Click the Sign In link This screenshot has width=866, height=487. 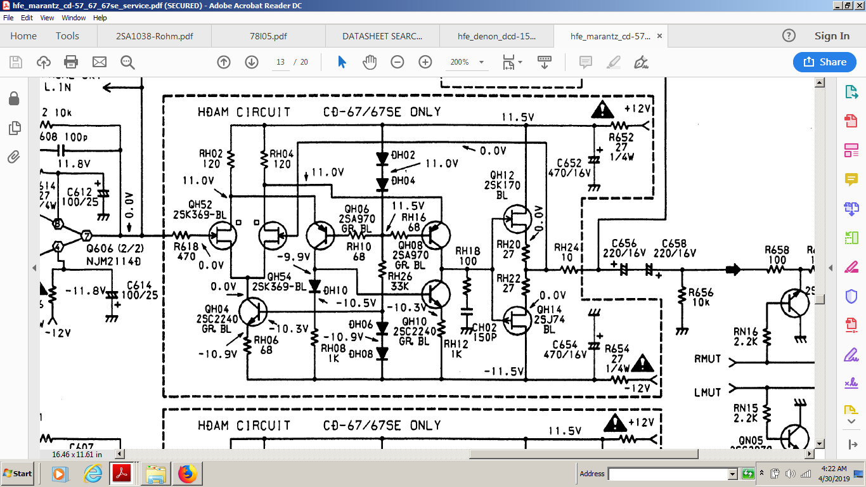pyautogui.click(x=832, y=36)
